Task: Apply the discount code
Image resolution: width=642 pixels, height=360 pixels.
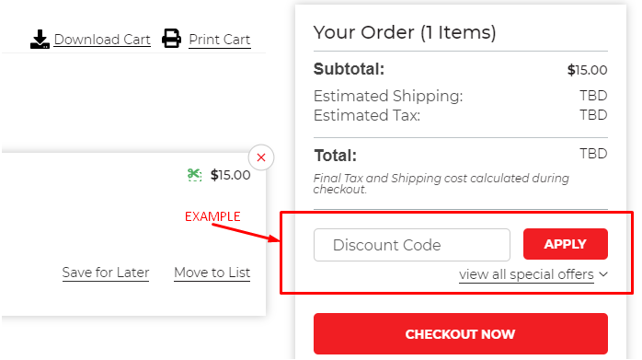Action: click(x=566, y=244)
